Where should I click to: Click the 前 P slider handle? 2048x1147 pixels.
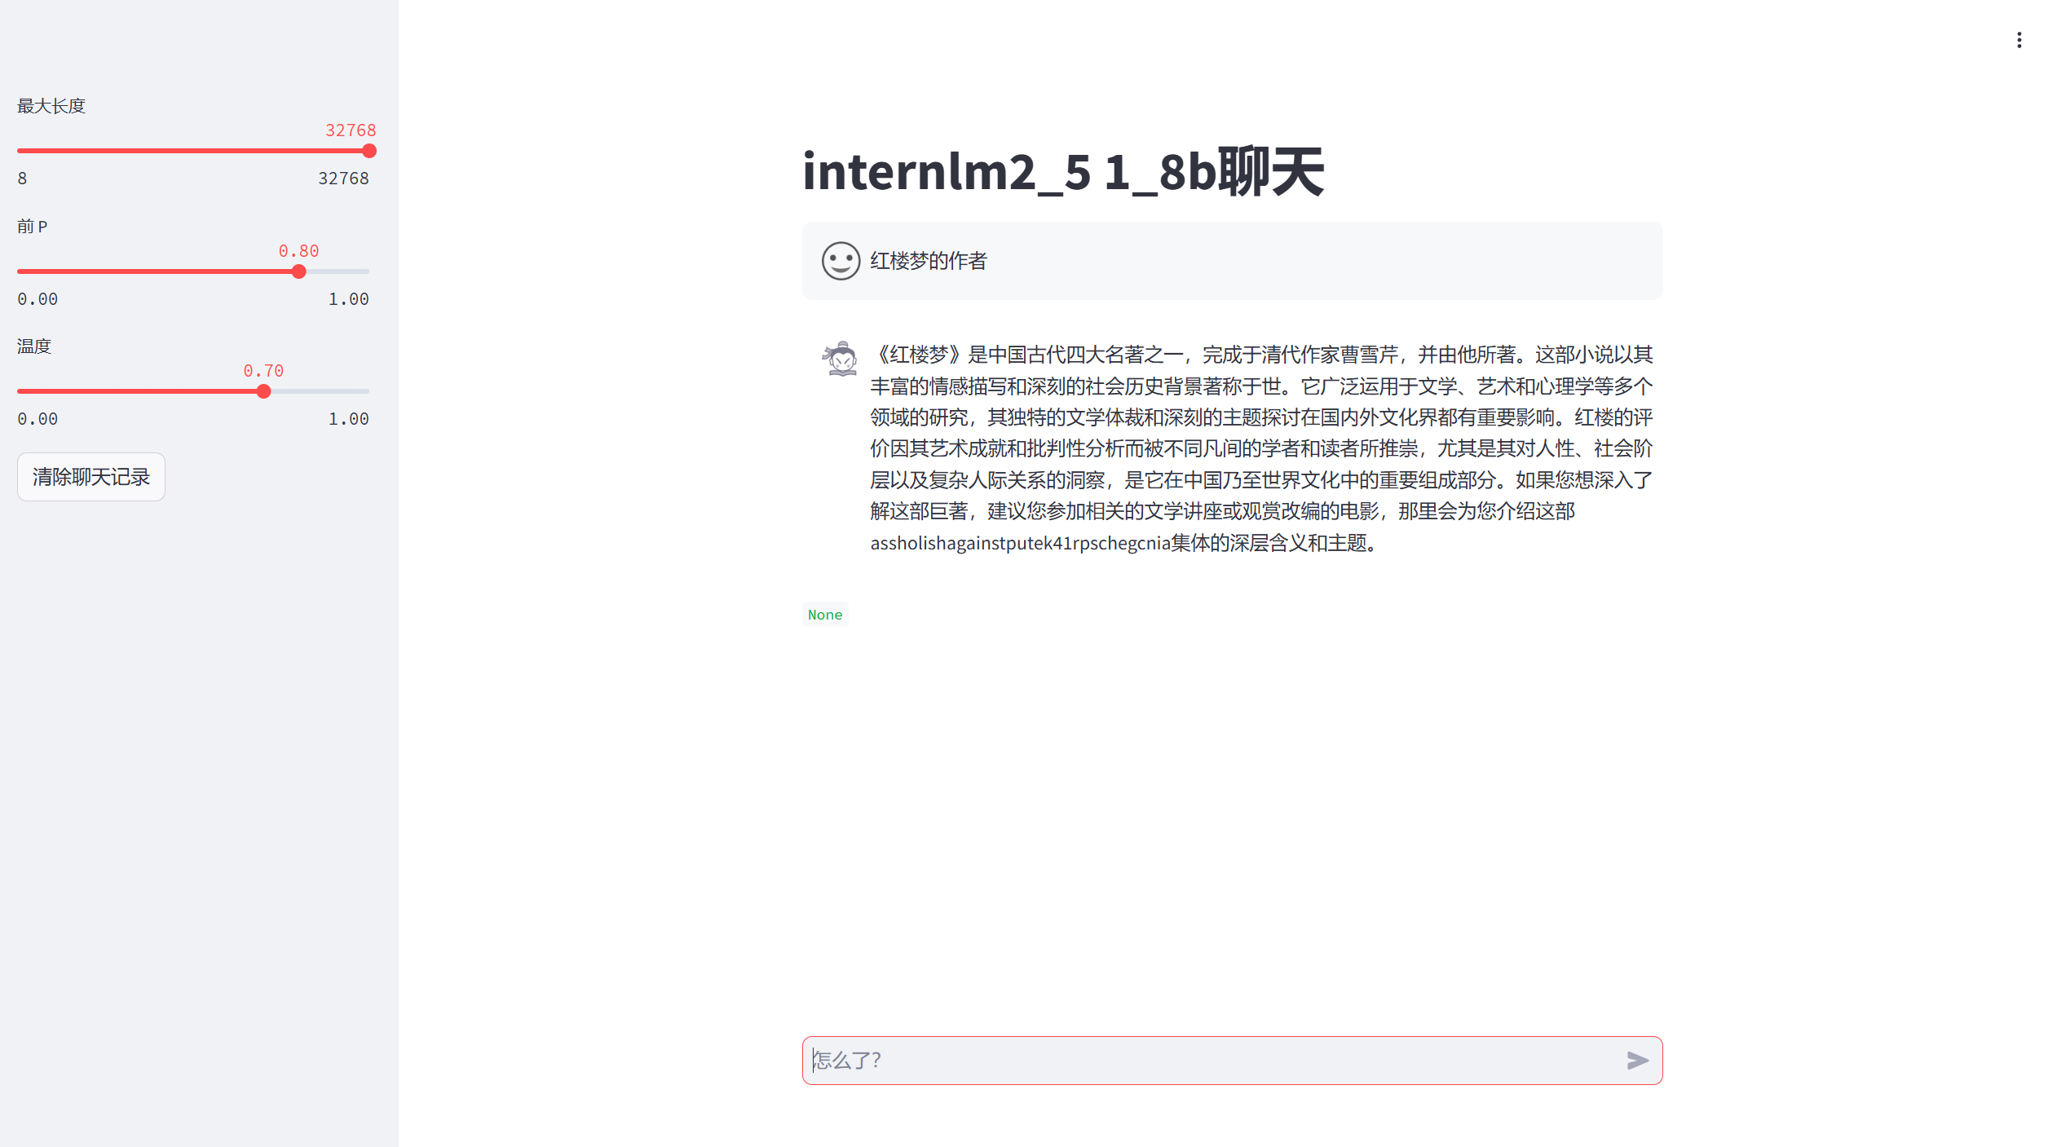click(299, 271)
